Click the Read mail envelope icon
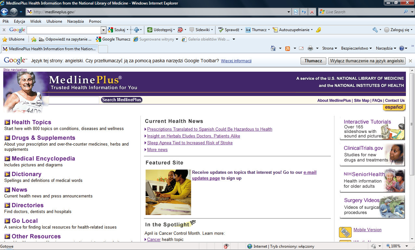Image resolution: width=415 pixels, height=250 pixels. pyautogui.click(x=301, y=48)
